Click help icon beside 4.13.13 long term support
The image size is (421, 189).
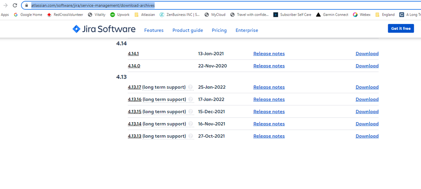[190, 136]
